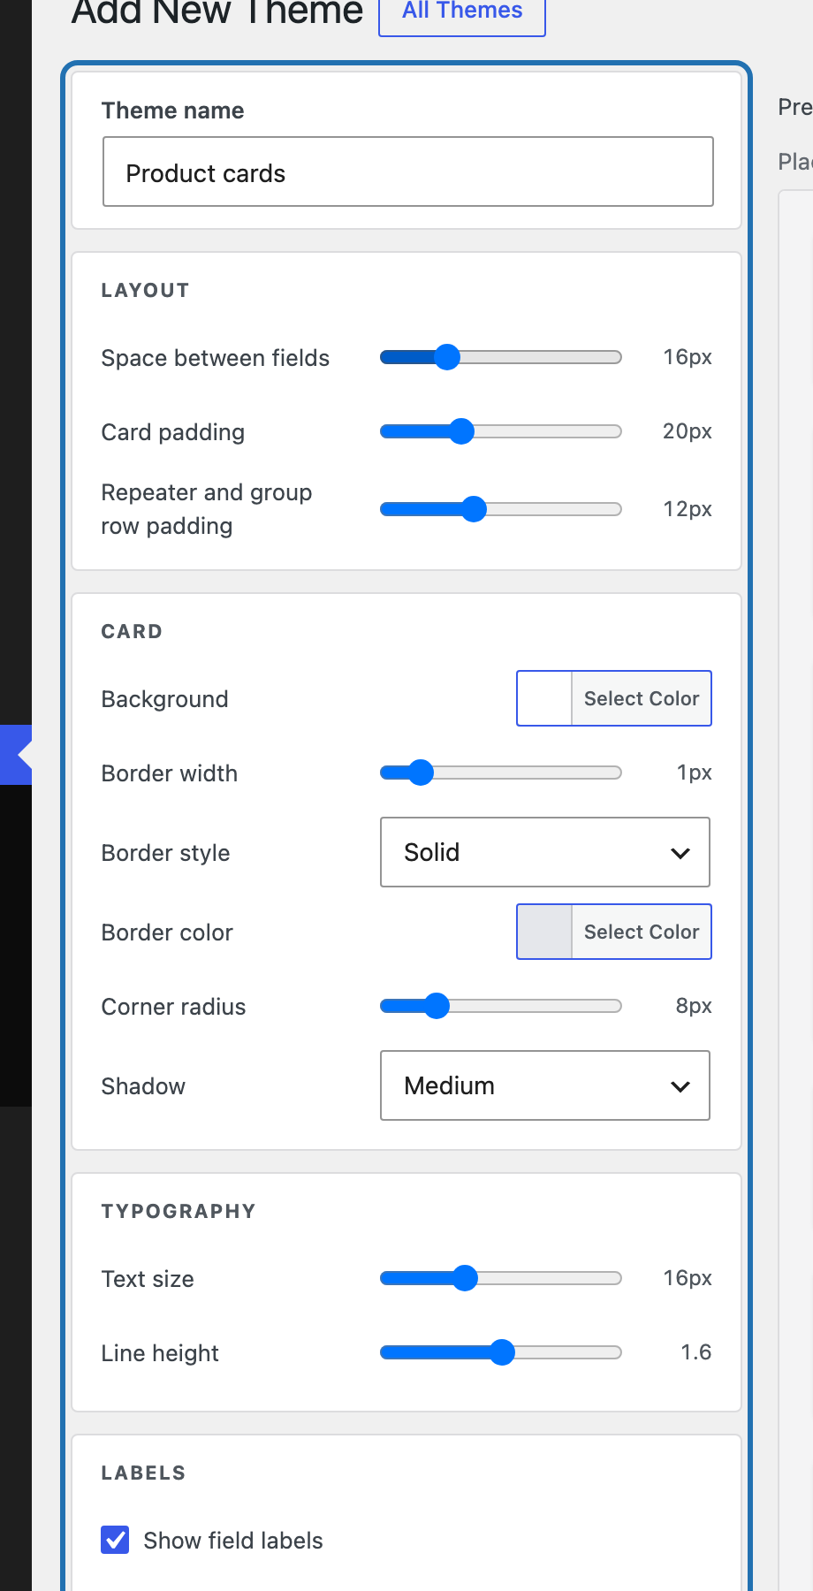Adjust the Space between fields slider
The image size is (813, 1591).
pyautogui.click(x=501, y=357)
